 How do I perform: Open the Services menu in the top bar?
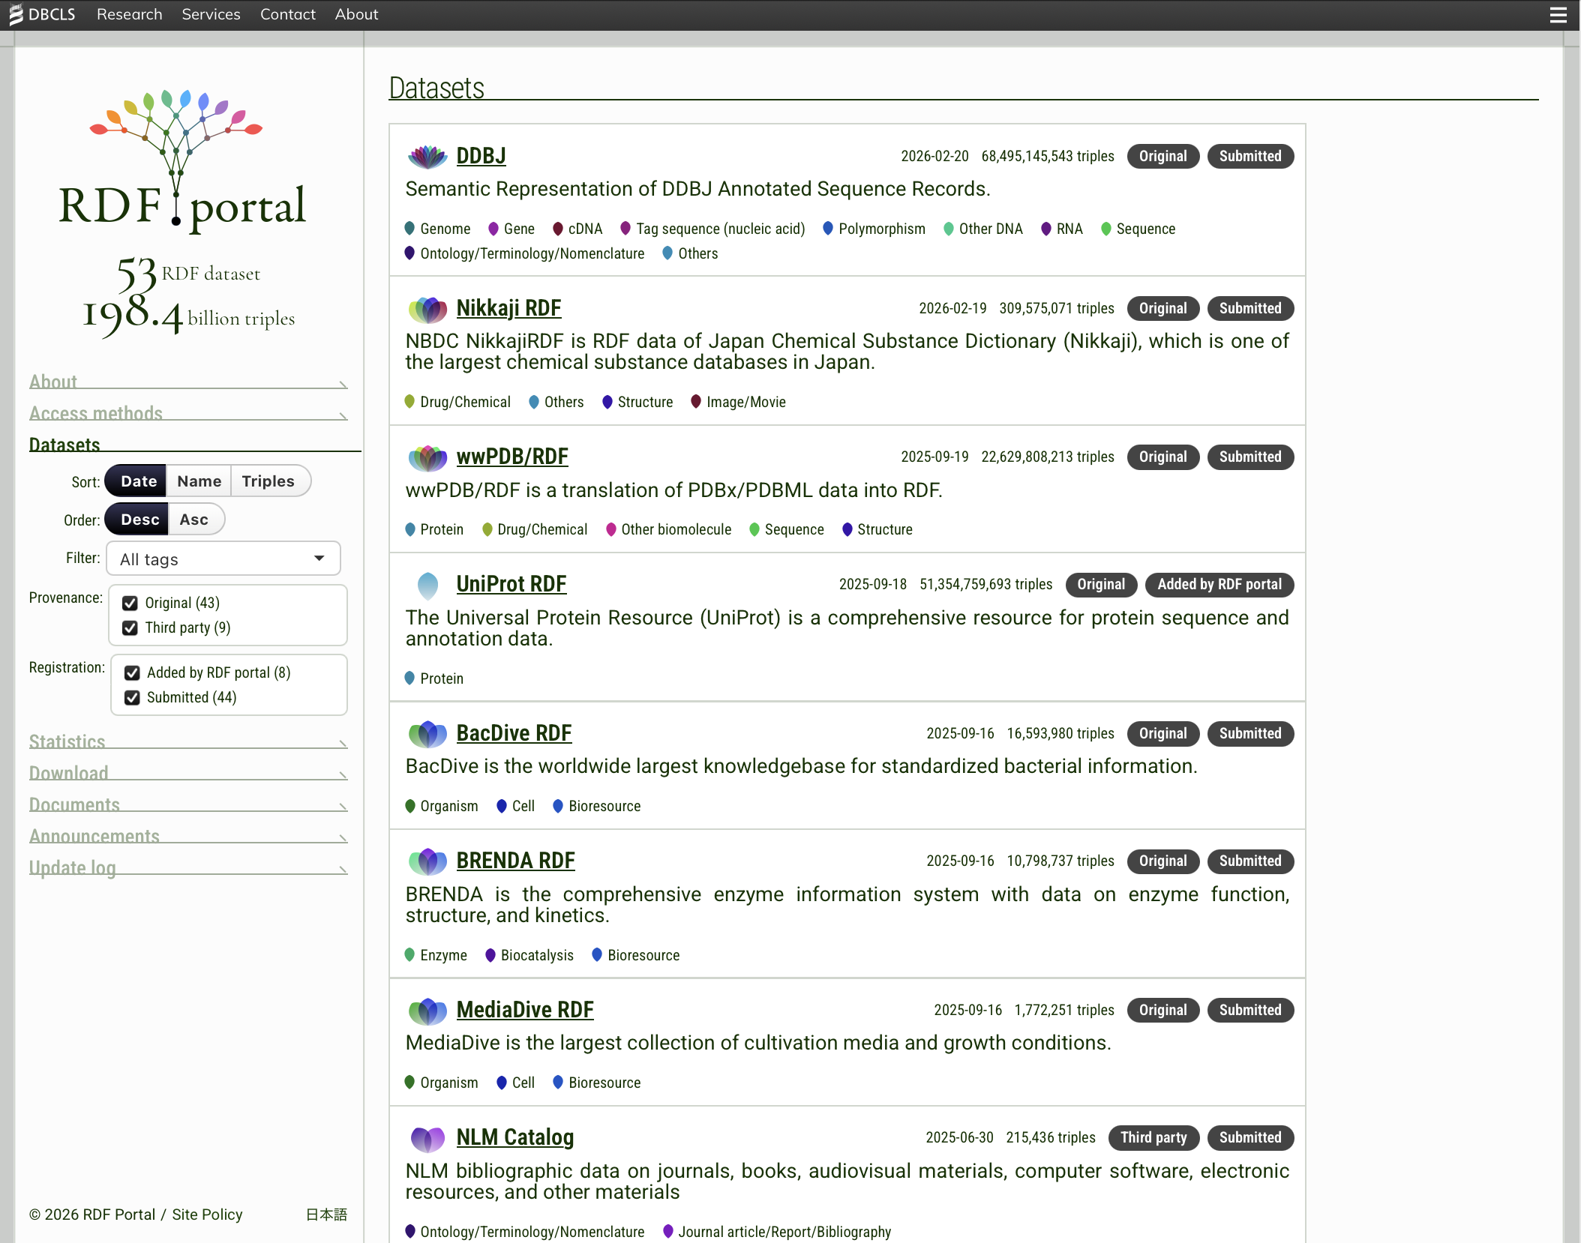click(210, 14)
